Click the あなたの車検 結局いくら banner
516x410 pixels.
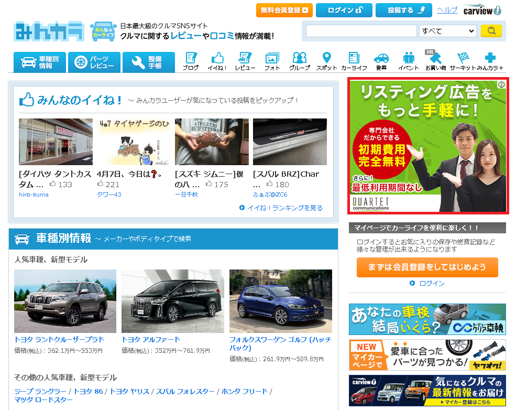tap(427, 319)
